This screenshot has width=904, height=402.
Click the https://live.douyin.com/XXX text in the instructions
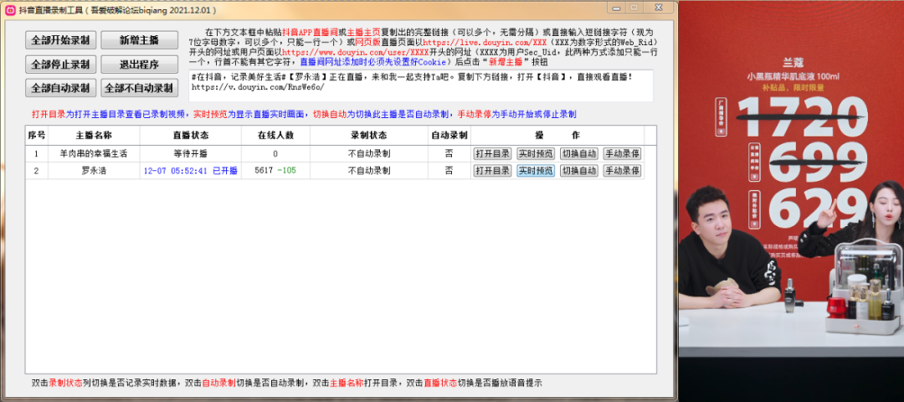point(485,43)
